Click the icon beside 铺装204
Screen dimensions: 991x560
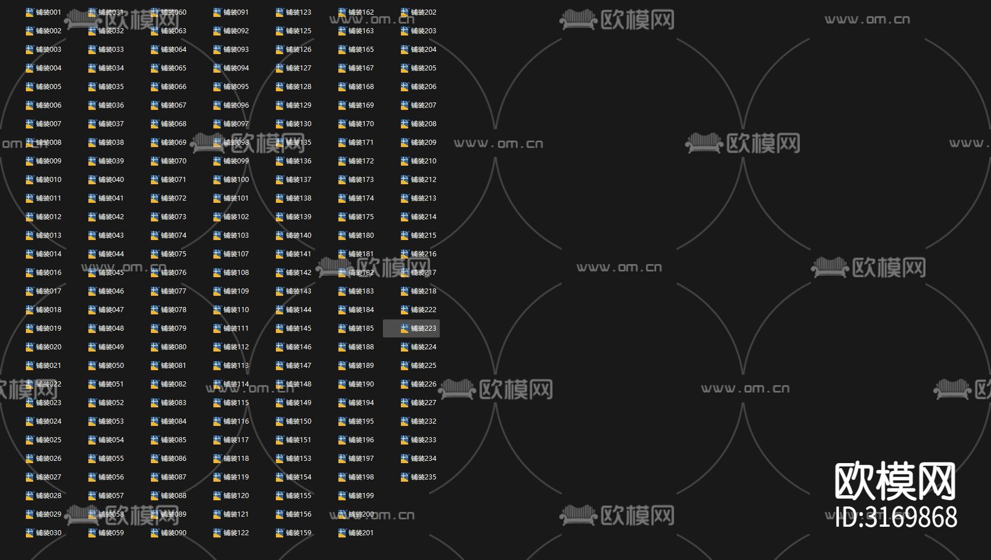click(x=404, y=50)
